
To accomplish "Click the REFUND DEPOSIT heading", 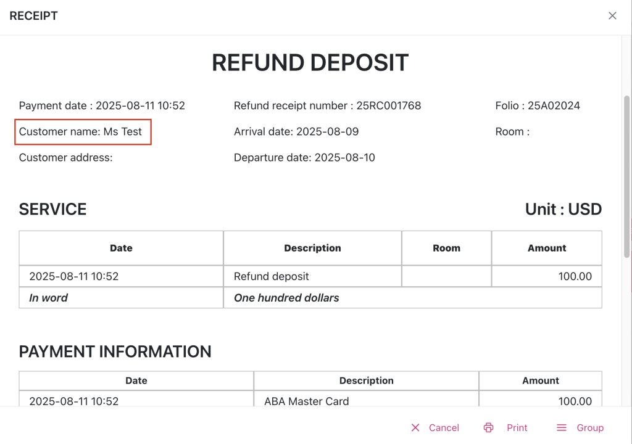I will click(x=310, y=63).
